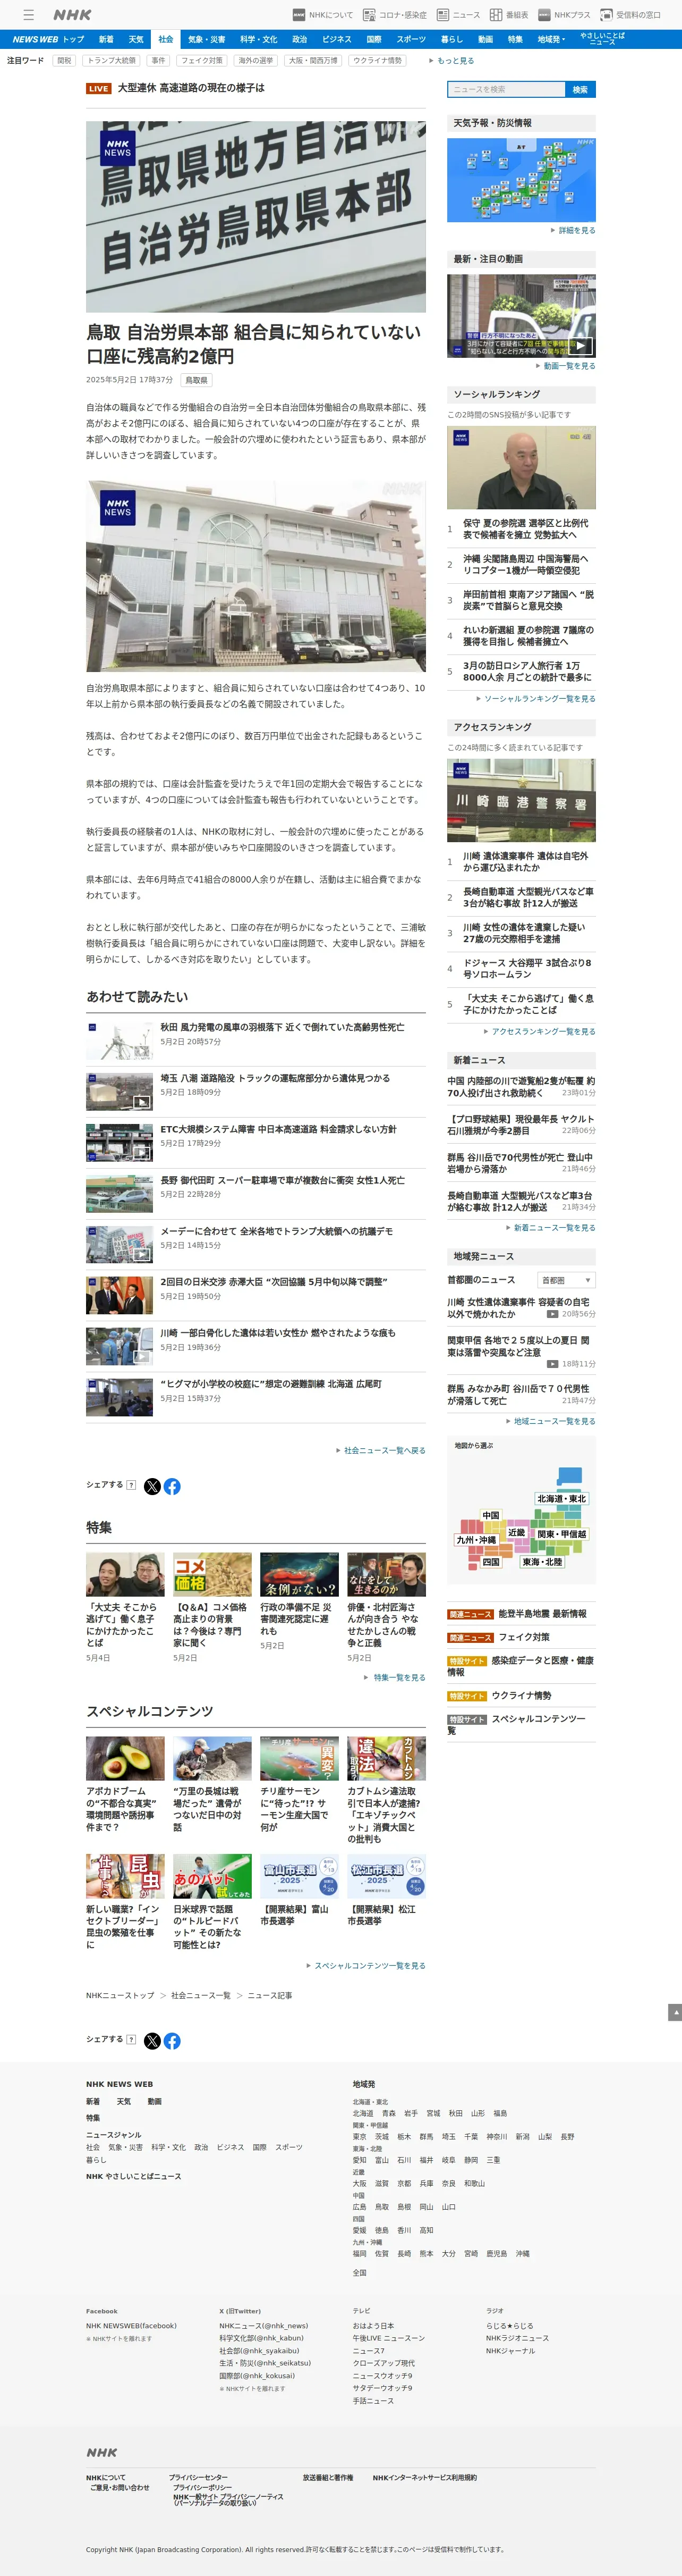The image size is (682, 2576).
Task: Open the hamburger menu icon
Action: 29,15
